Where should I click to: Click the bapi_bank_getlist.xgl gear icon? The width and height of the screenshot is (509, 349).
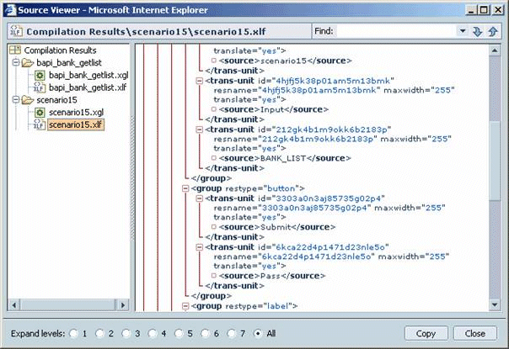coord(40,76)
